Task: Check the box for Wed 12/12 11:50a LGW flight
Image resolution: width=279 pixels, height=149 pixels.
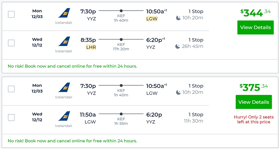Action: [11, 118]
